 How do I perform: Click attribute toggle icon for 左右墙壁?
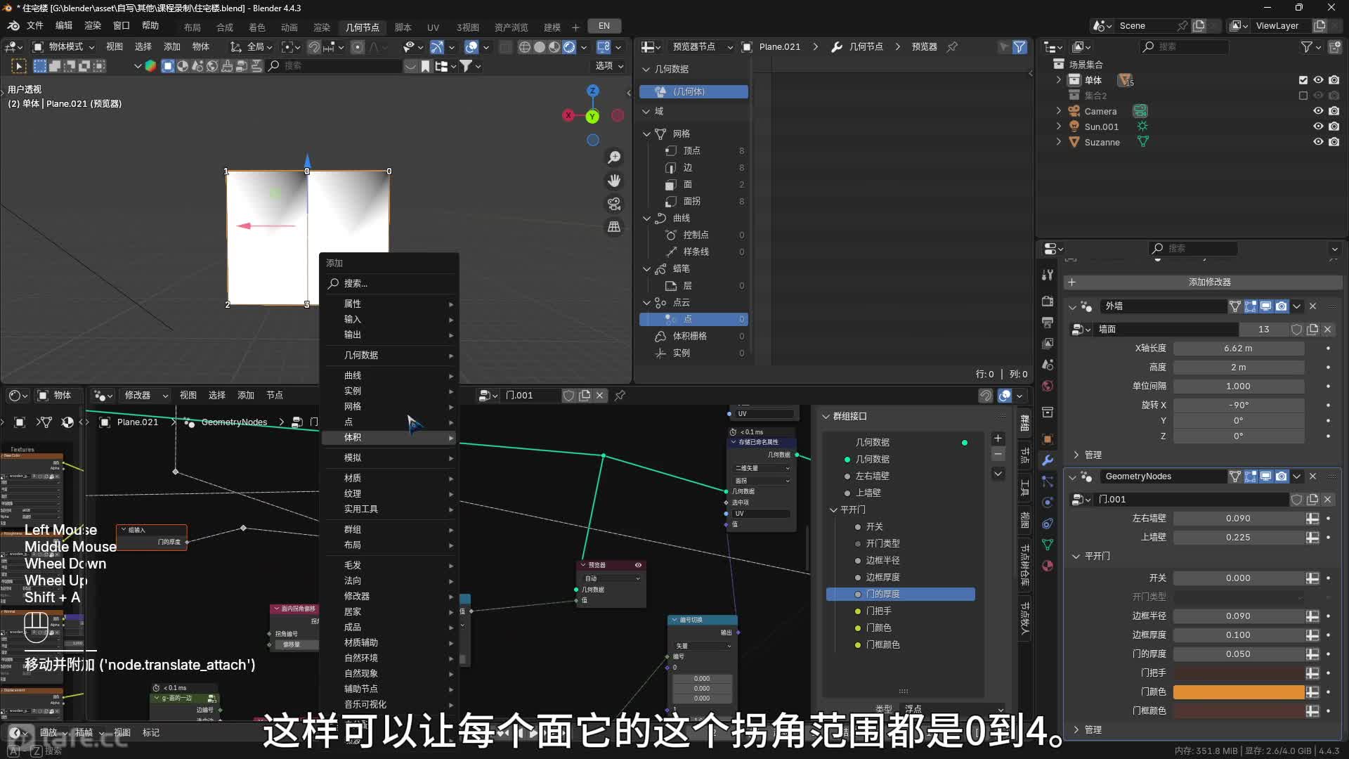point(1312,518)
